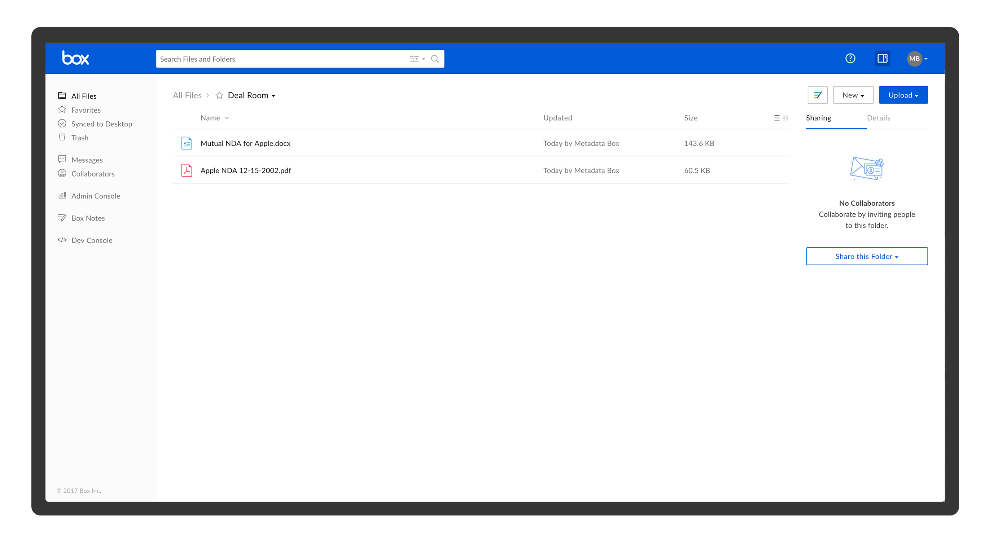Viewport: 989px width, 544px height.
Task: Open the MB account menu
Action: [x=917, y=58]
